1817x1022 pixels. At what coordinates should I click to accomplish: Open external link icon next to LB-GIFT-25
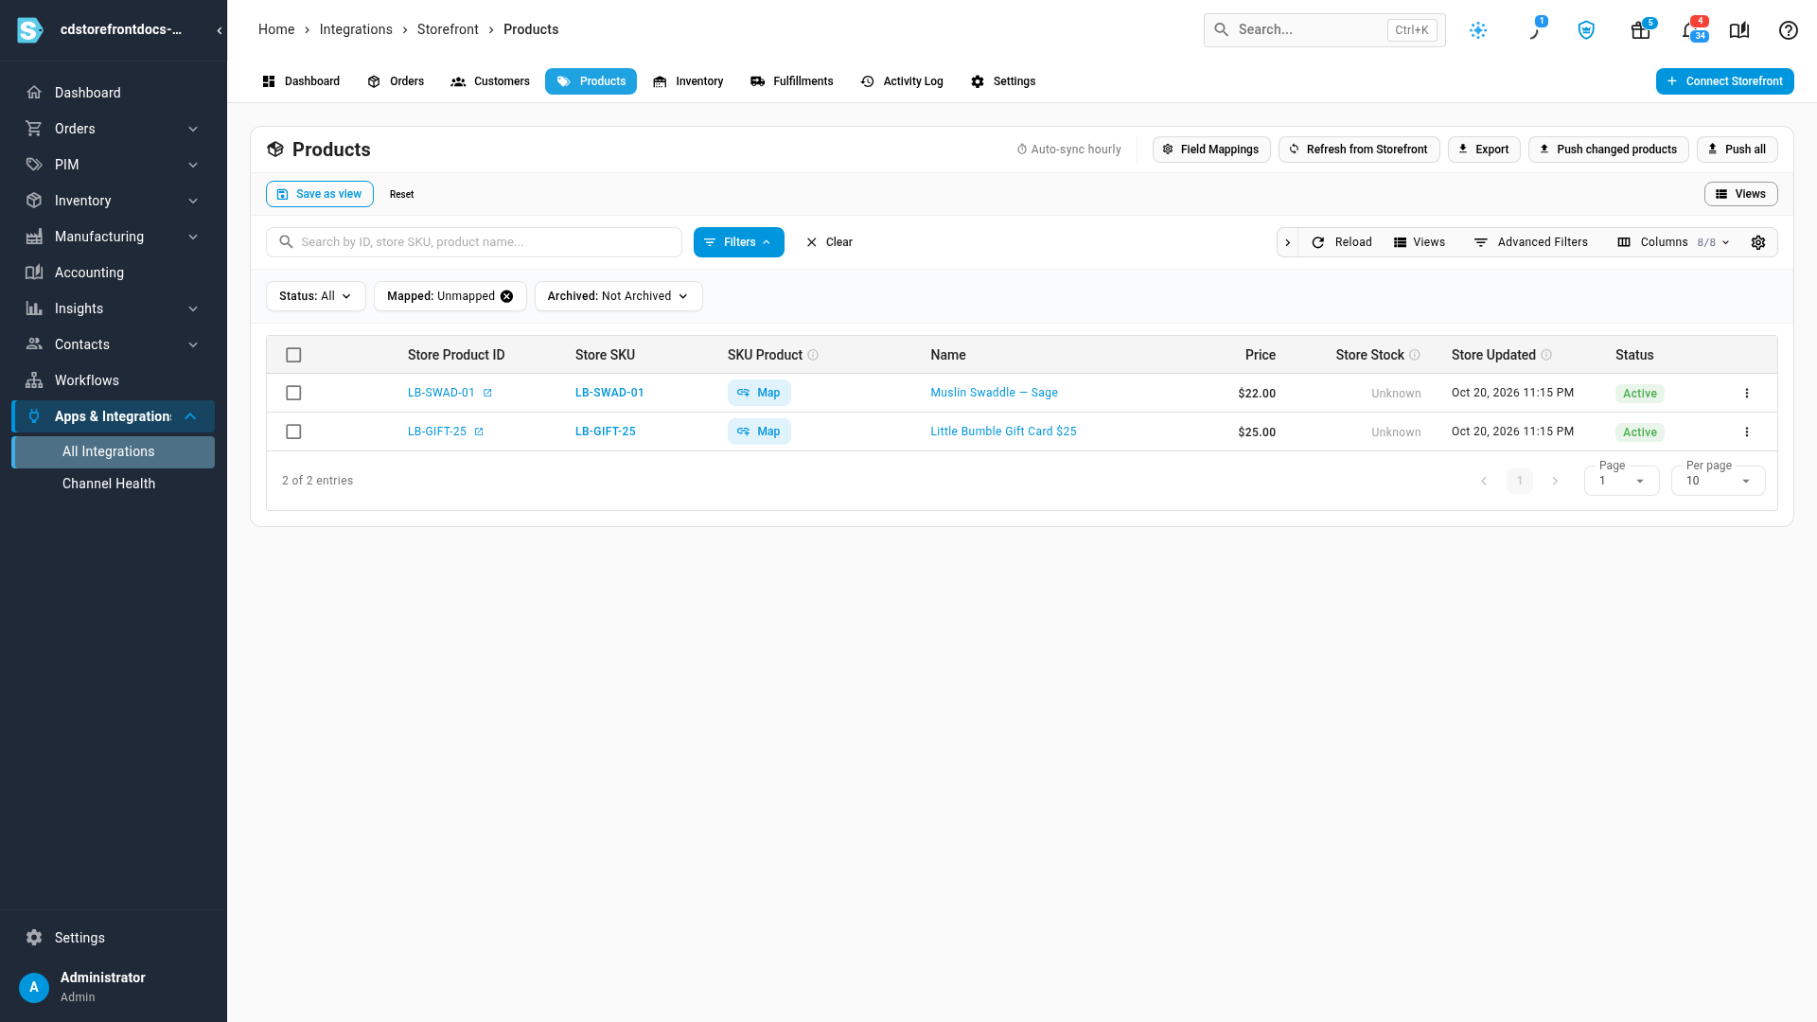pyautogui.click(x=479, y=432)
